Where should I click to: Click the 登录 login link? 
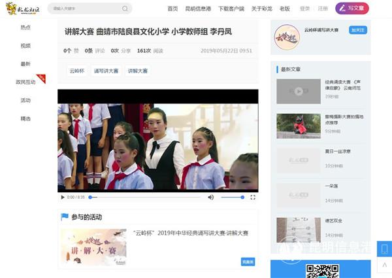coord(304,9)
